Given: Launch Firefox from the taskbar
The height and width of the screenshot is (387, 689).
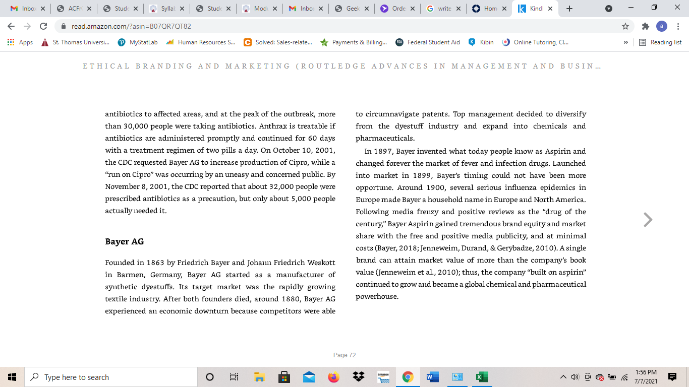Looking at the screenshot, I should (x=334, y=377).
